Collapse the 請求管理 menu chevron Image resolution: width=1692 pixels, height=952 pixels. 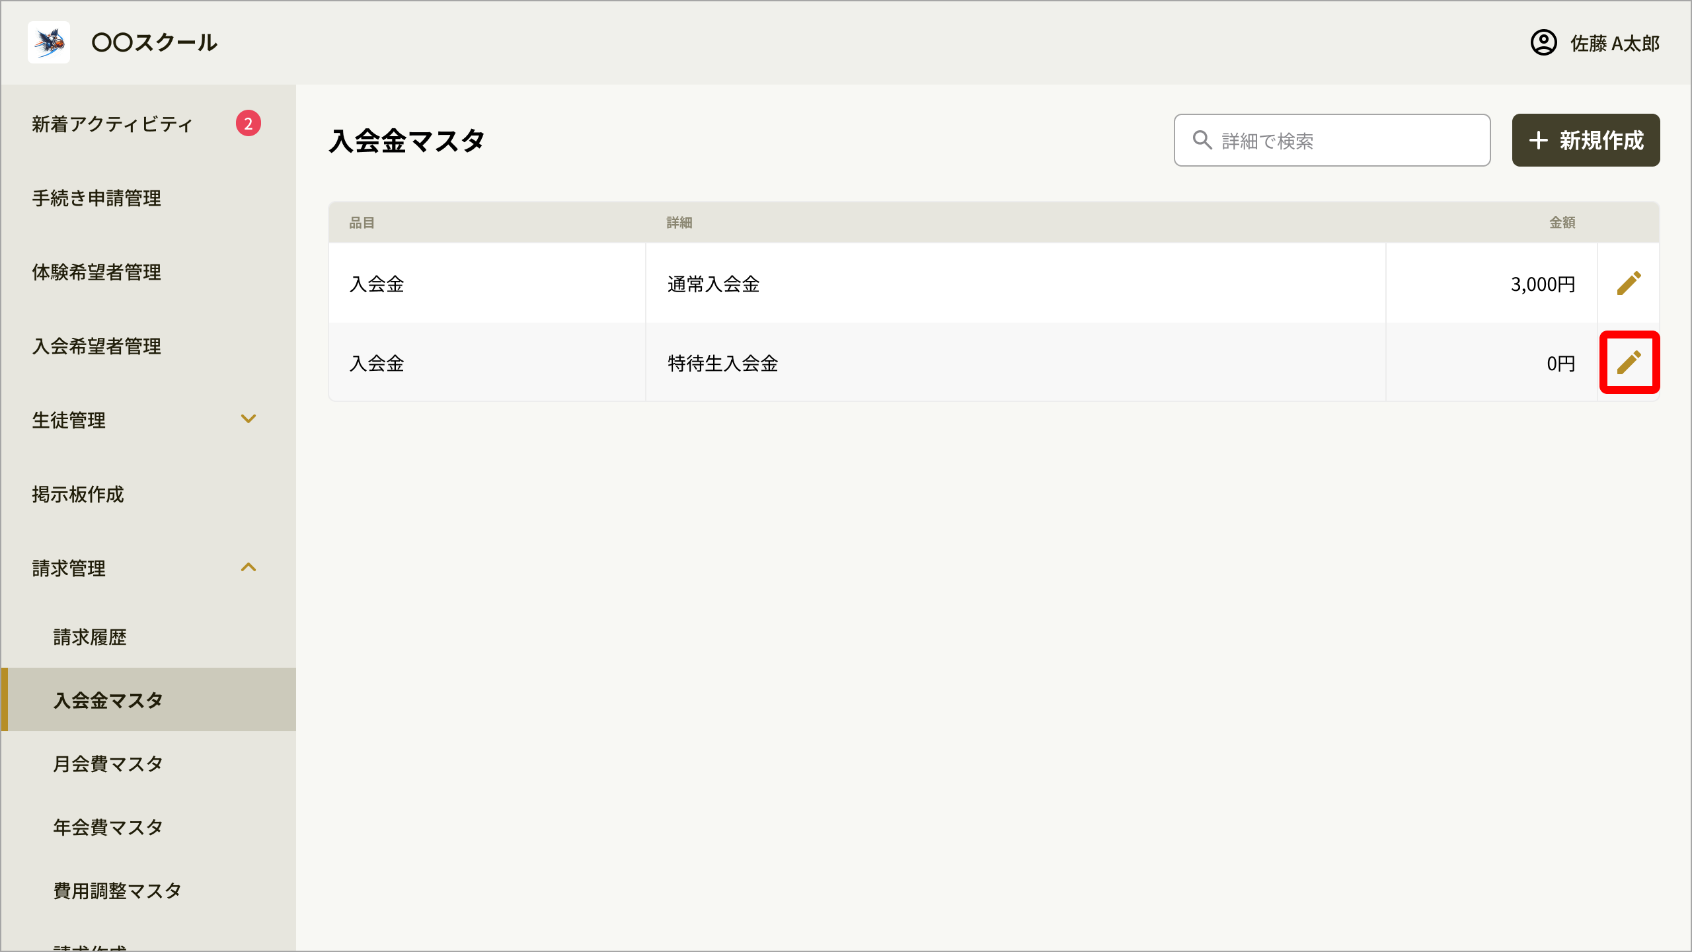click(249, 567)
